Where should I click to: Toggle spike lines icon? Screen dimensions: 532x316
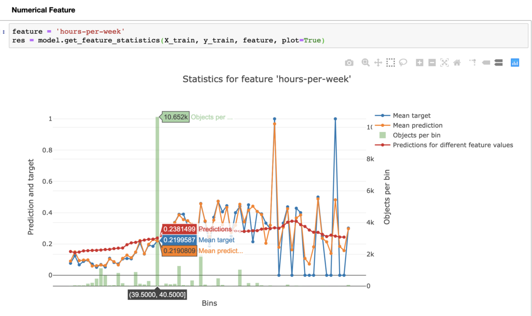tap(473, 62)
